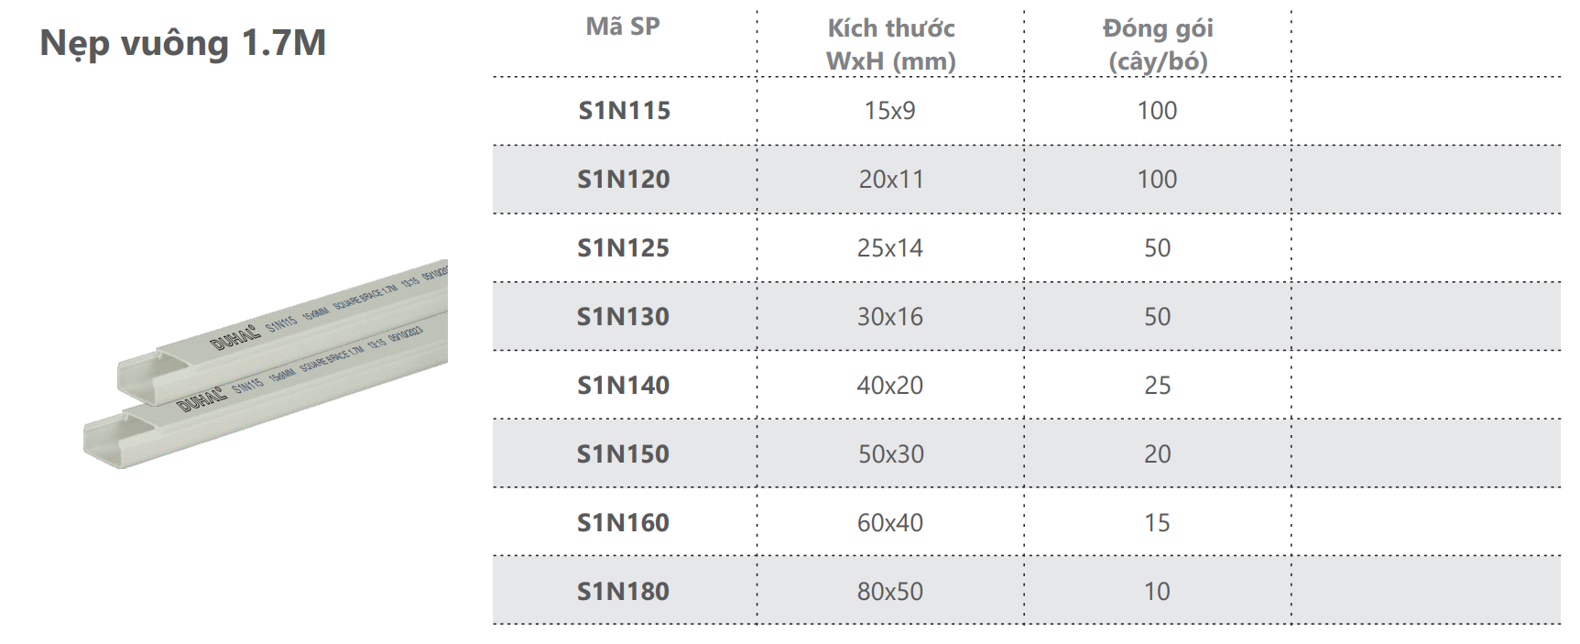Select product code S1N125

(624, 248)
